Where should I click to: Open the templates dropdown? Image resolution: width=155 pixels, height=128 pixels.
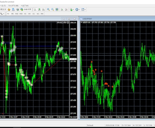coord(83,9)
